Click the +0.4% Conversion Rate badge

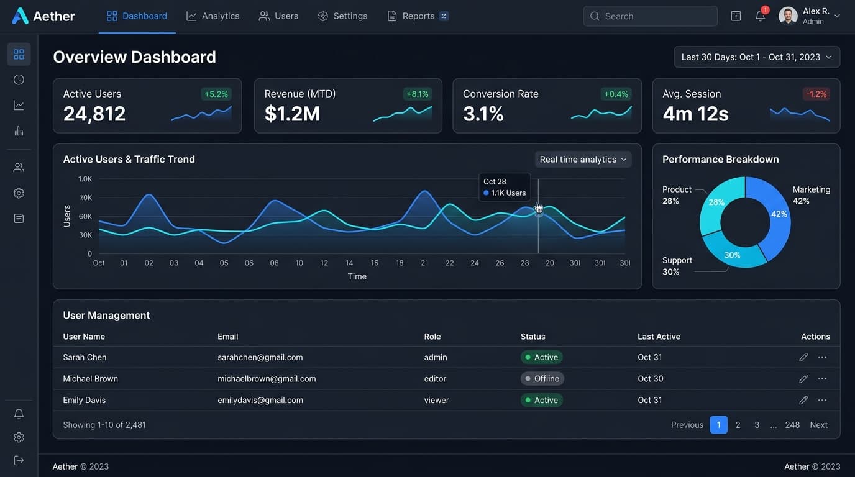[616, 94]
